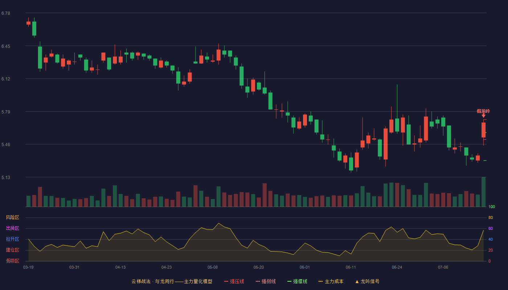Click the 低吸区 zone label

[12, 261]
